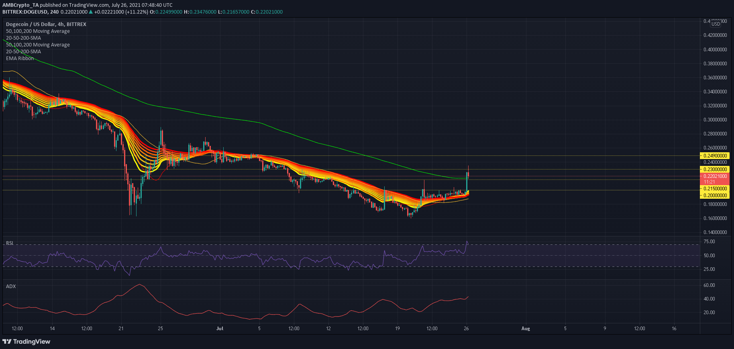Click the RSI 50.00 scale label
The width and height of the screenshot is (734, 349).
pos(709,256)
